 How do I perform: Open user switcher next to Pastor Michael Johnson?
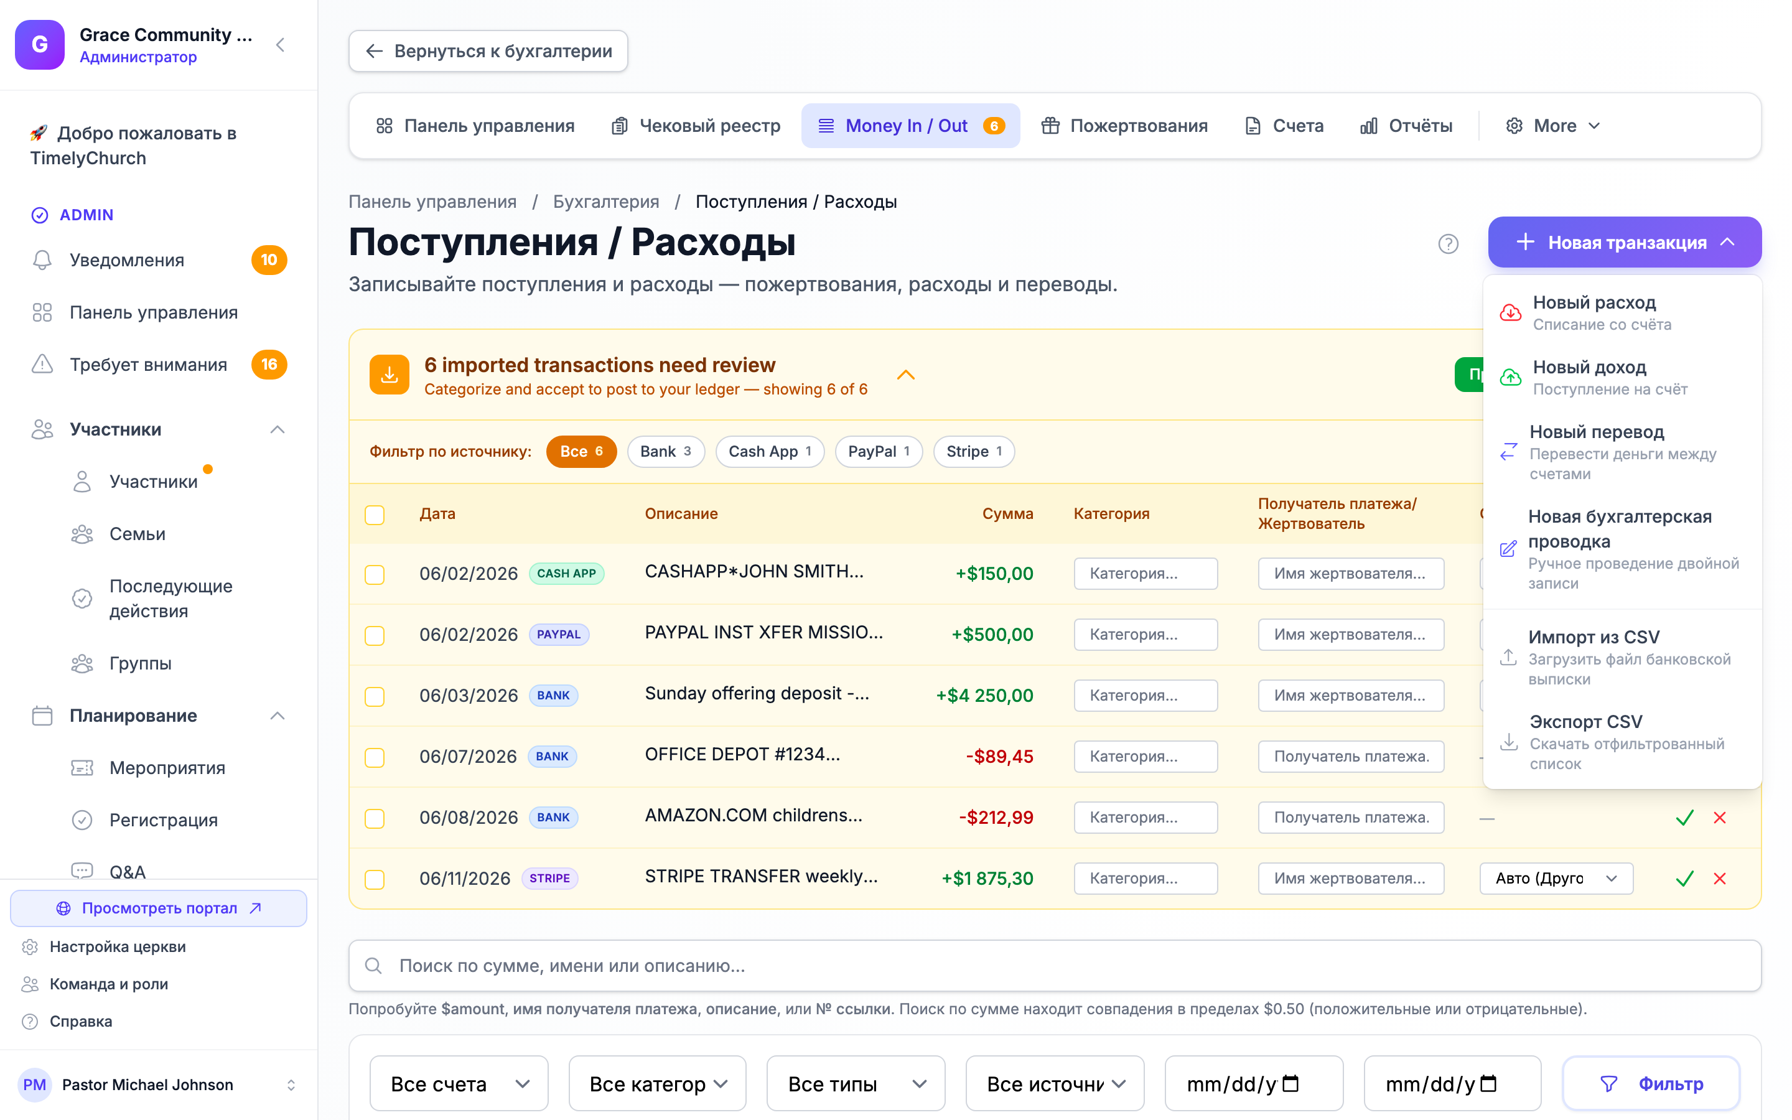(291, 1085)
